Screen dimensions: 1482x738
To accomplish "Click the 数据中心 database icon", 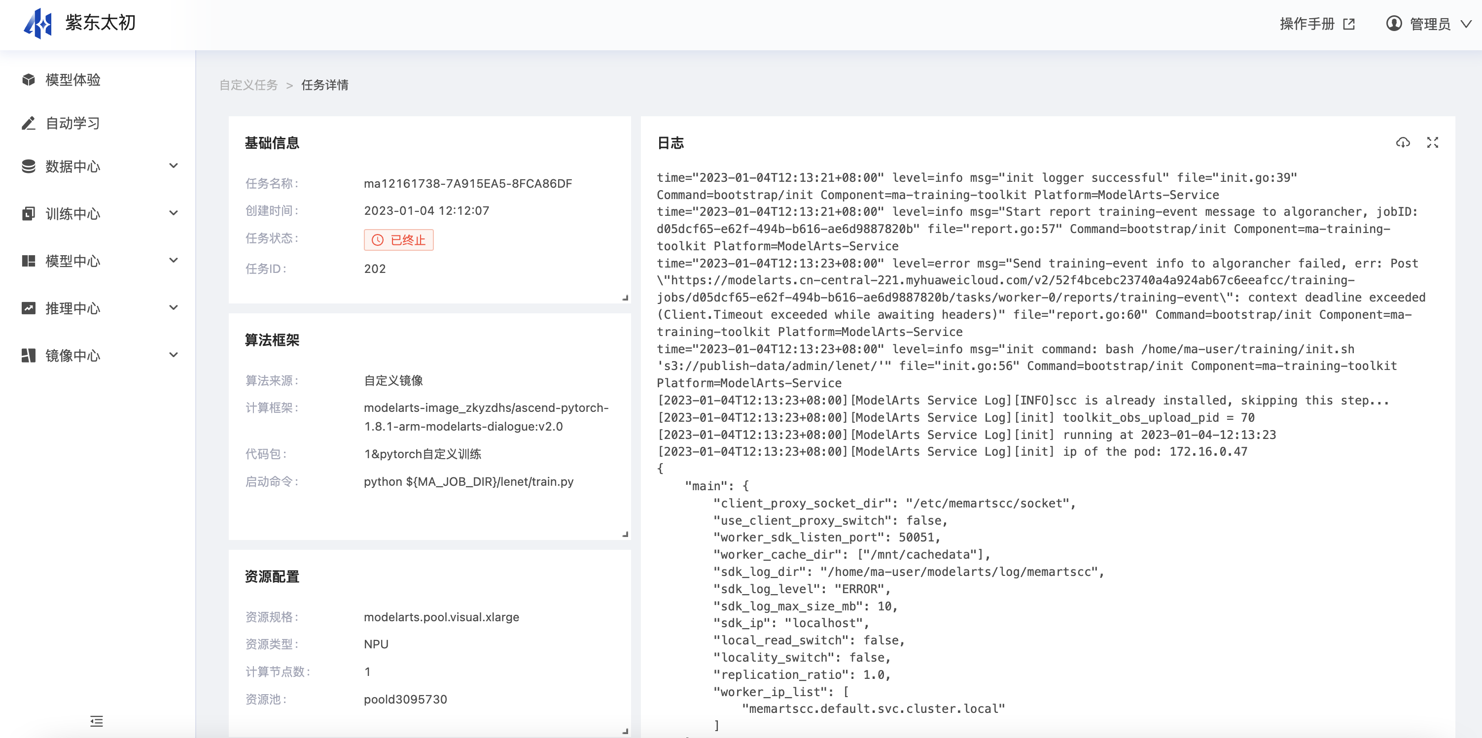I will 28,166.
